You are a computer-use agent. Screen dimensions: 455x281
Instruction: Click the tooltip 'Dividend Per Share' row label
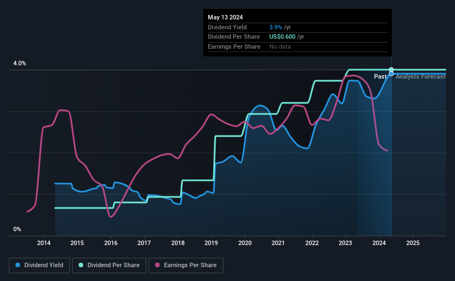(233, 37)
